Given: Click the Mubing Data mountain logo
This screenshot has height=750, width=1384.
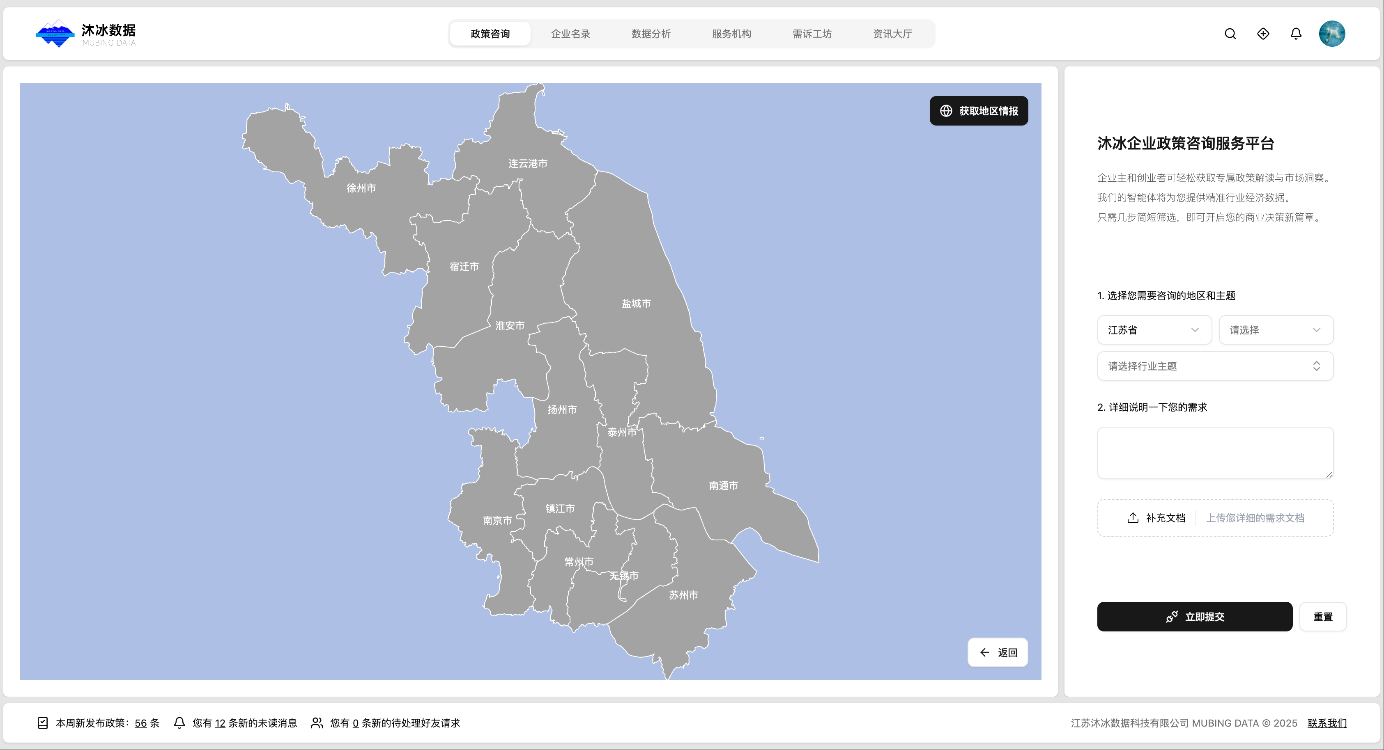Looking at the screenshot, I should 55,34.
